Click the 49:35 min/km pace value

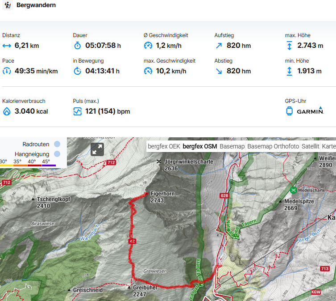(x=36, y=71)
